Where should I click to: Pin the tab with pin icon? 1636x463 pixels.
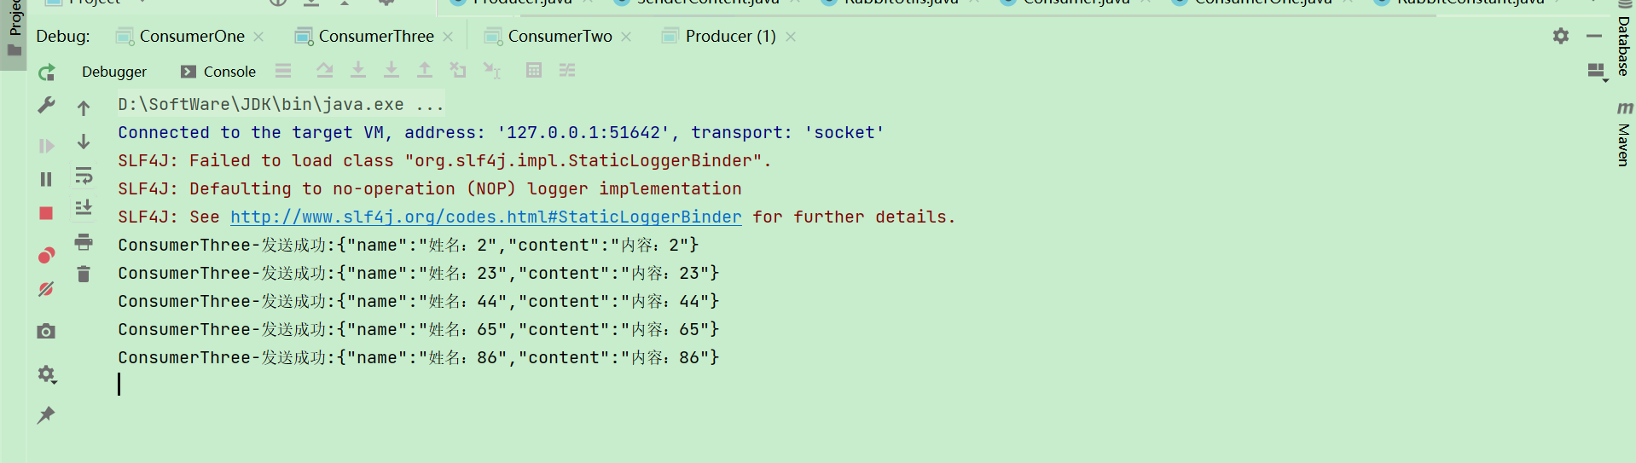(46, 415)
